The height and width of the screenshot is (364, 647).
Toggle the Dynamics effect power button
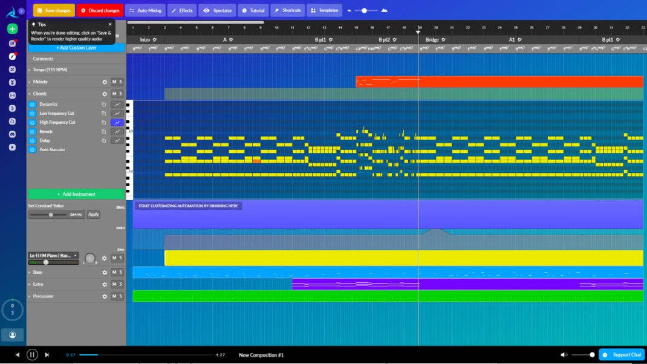tap(32, 105)
